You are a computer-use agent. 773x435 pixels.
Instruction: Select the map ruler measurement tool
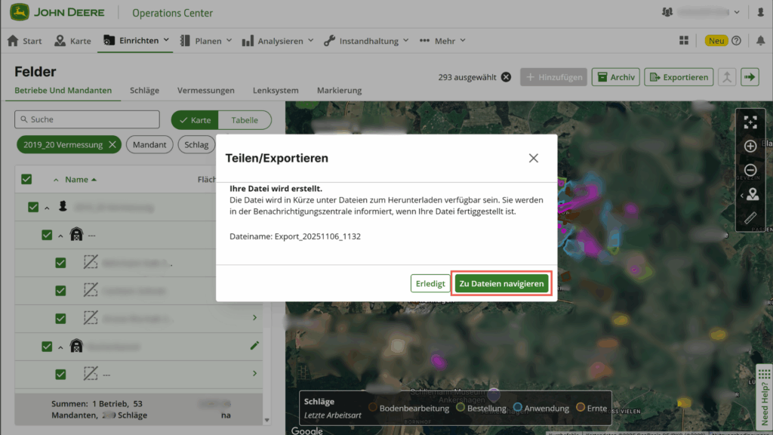pos(750,219)
